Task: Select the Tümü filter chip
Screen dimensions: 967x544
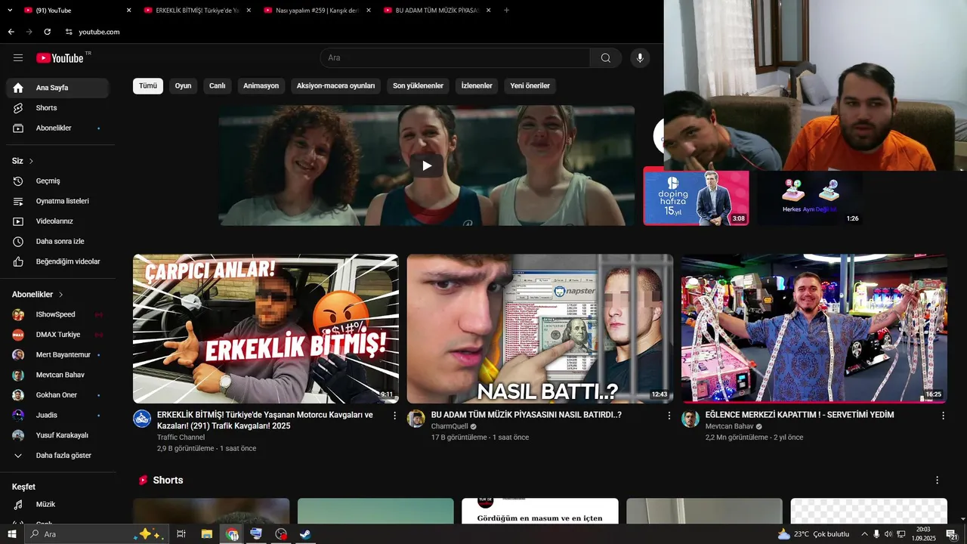Action: 148,86
